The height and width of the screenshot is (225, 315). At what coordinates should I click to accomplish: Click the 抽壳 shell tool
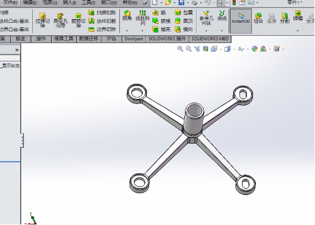click(161, 30)
